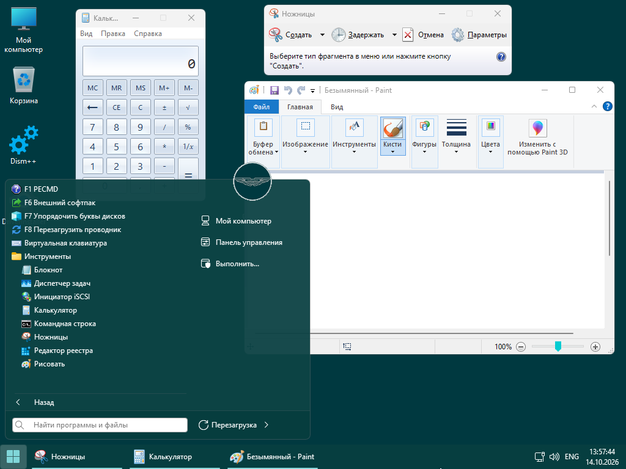
Task: Open the Файл tab in Paint
Action: pyautogui.click(x=262, y=107)
